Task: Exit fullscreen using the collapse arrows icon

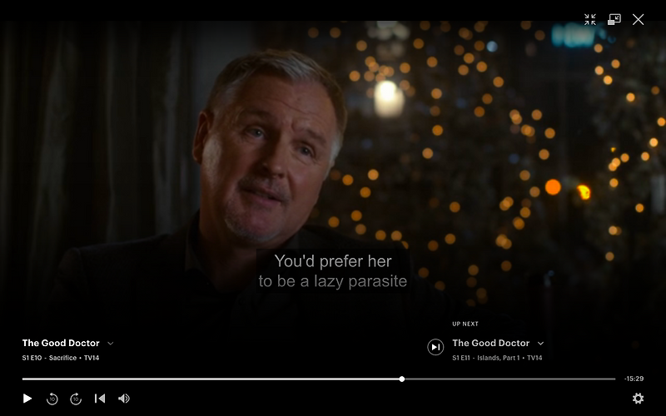Action: [x=590, y=19]
